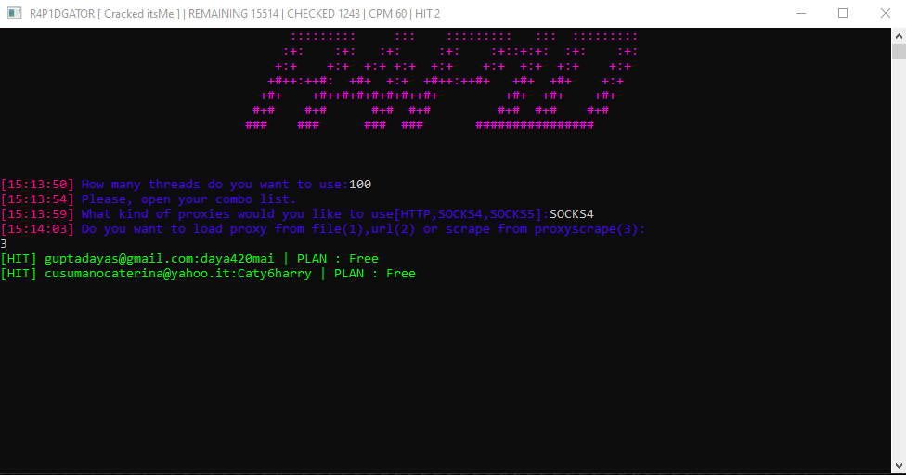
Task: Click the first '[HIT]' tag
Action: click(19, 259)
